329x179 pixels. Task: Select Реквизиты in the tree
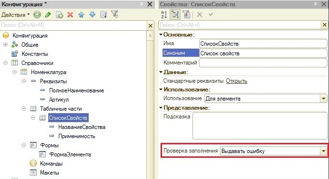pos(53,81)
